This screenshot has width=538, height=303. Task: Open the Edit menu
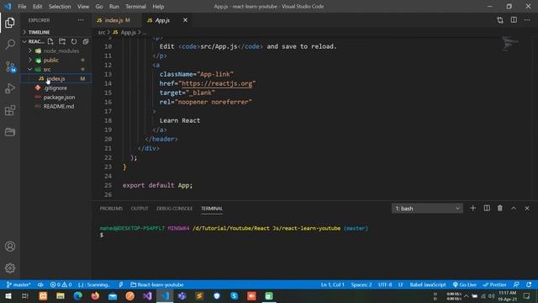[x=37, y=7]
